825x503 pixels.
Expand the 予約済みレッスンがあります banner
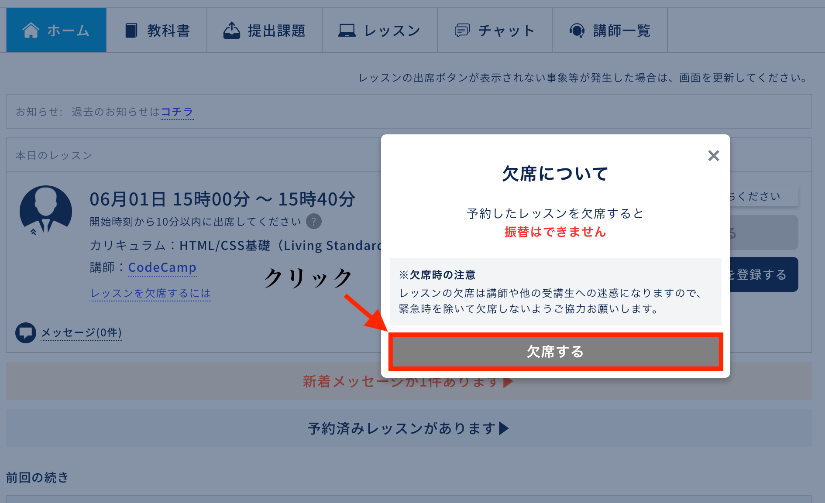(x=409, y=428)
